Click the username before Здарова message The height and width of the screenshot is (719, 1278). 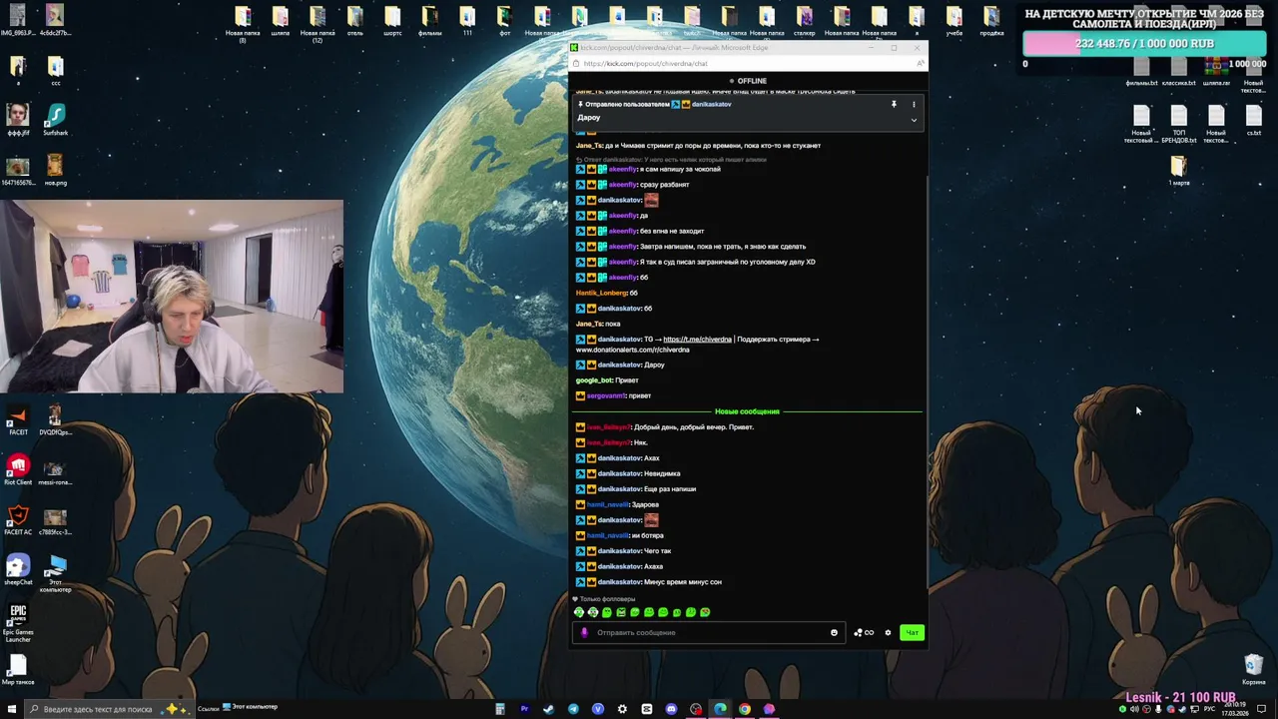tap(608, 504)
